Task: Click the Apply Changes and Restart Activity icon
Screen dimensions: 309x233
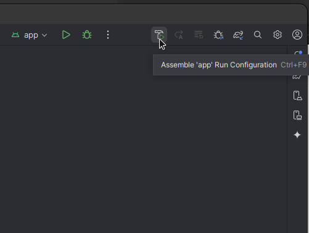Action: click(x=179, y=35)
